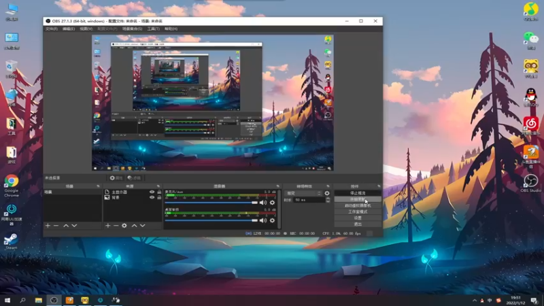Move the source down in the Sources panel
This screenshot has width=544, height=306.
point(143,226)
